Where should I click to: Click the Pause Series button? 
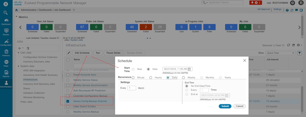pyautogui.click(x=113, y=53)
